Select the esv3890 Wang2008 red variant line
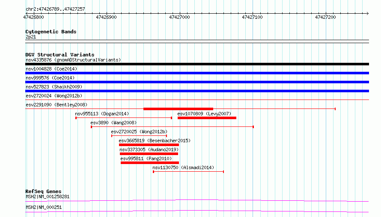 pyautogui.click(x=172, y=127)
